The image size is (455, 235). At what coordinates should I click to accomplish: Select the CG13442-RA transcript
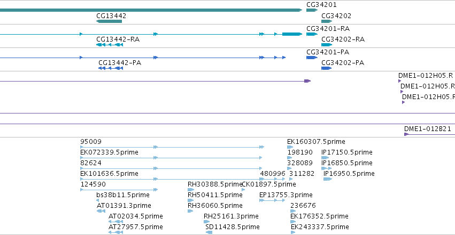tap(110, 45)
